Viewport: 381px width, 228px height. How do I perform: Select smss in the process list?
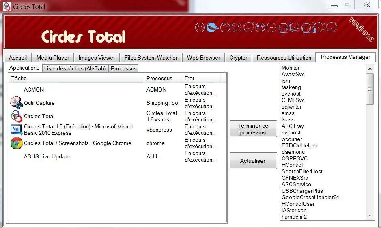[x=288, y=113]
